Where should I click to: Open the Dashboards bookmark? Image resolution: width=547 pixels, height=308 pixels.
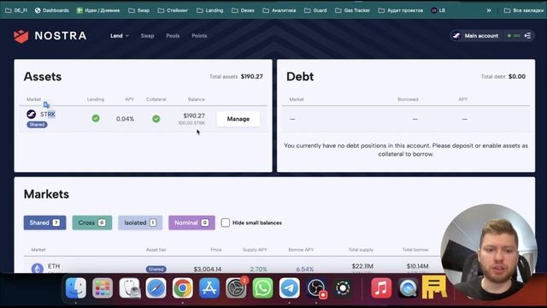point(51,10)
